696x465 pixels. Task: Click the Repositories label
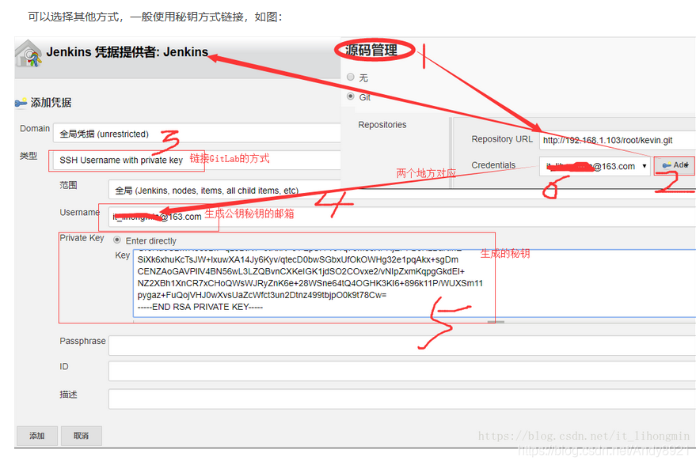pyautogui.click(x=382, y=125)
